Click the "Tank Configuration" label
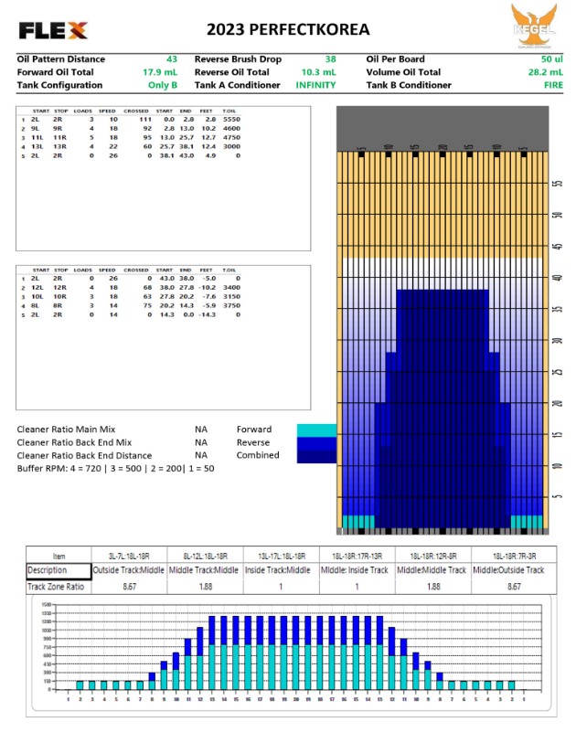Viewport: 576px width, 732px height. coord(59,85)
